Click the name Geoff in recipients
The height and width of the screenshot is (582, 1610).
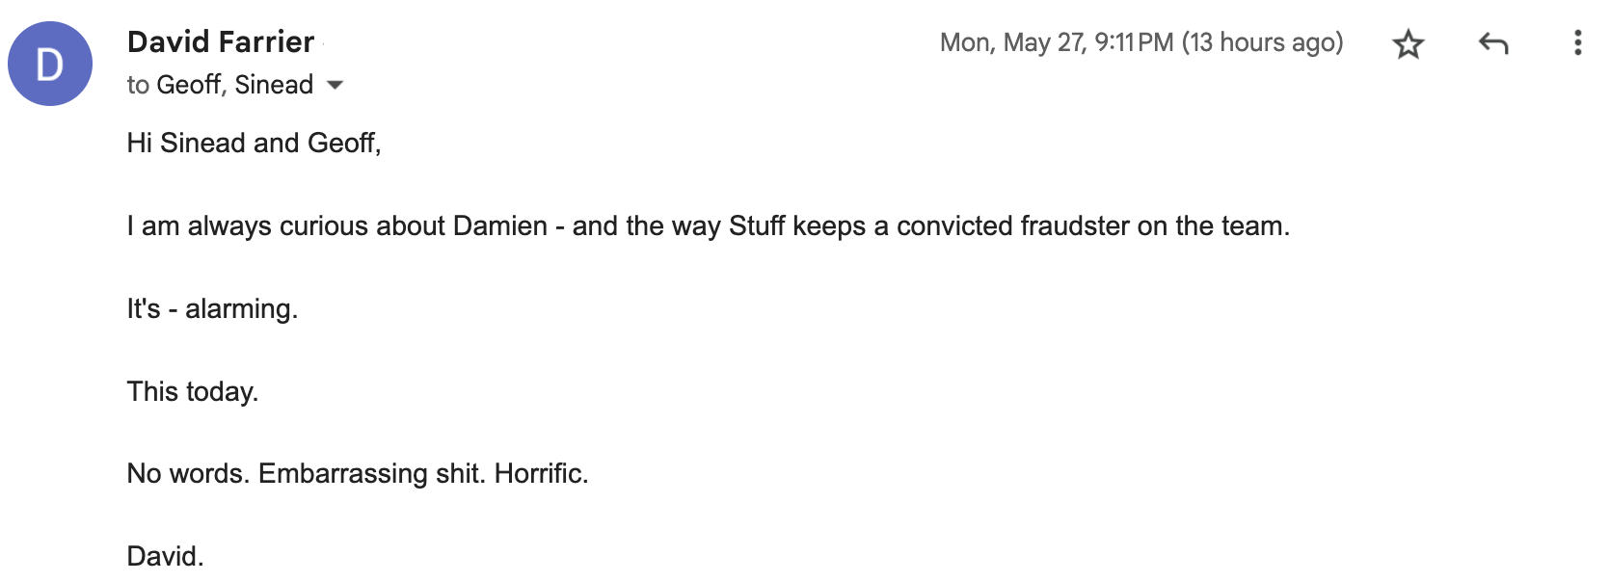[x=191, y=85]
